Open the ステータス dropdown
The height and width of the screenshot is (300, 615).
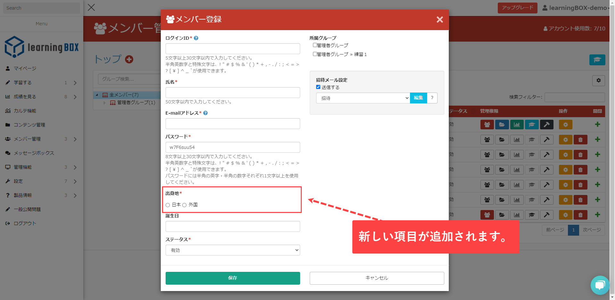[x=233, y=250]
